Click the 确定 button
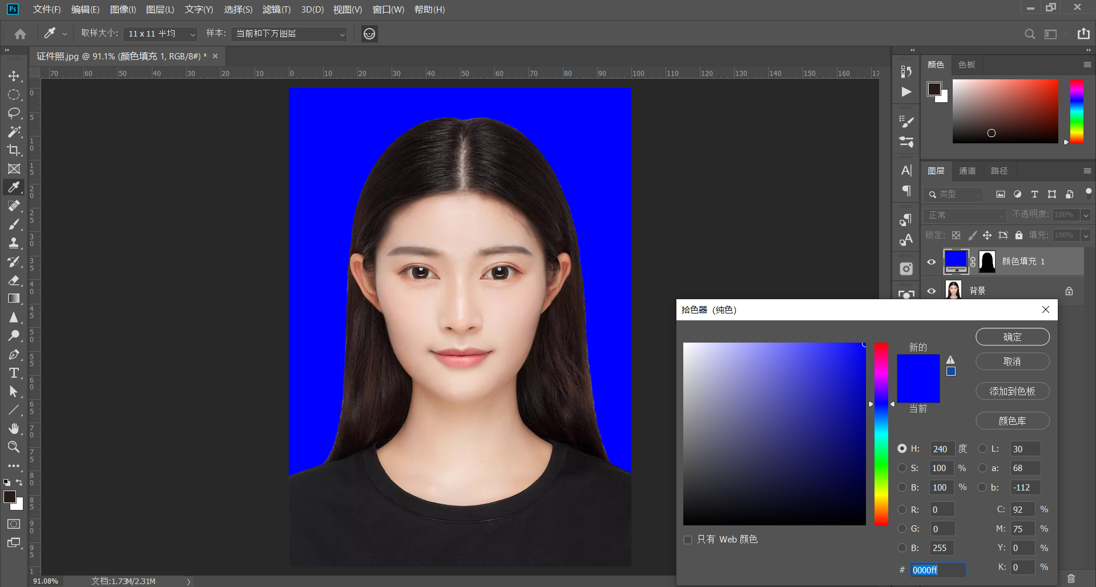1096x587 pixels. (x=1012, y=337)
